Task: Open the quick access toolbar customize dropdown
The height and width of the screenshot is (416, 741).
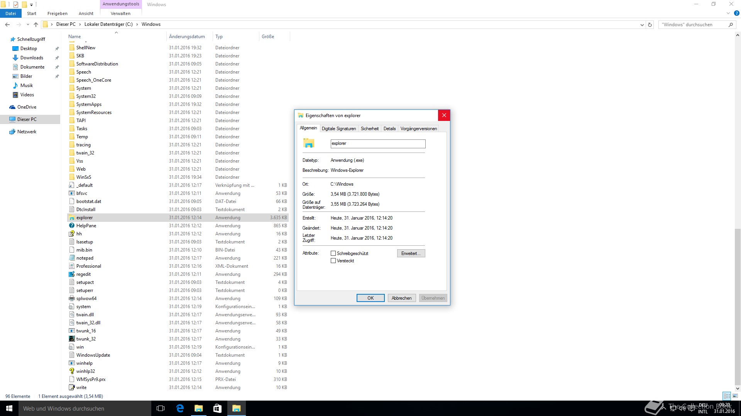Action: (x=31, y=5)
